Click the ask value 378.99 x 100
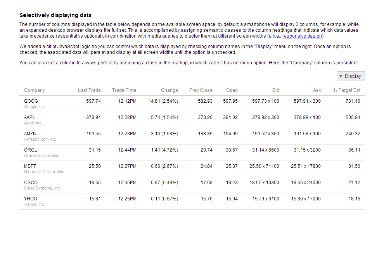 click(307, 117)
